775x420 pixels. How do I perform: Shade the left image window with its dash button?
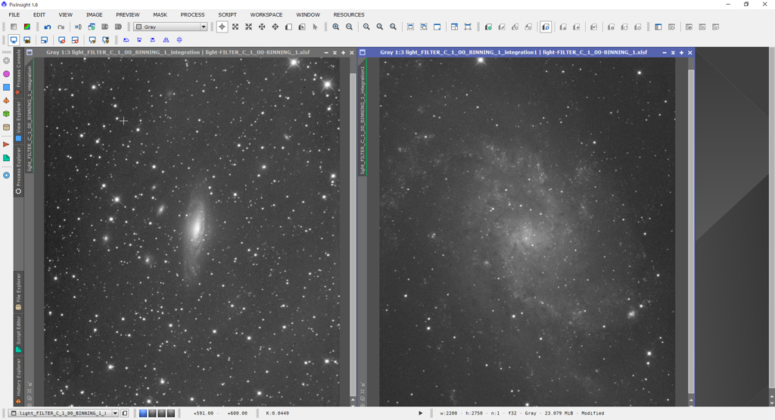pyautogui.click(x=326, y=52)
